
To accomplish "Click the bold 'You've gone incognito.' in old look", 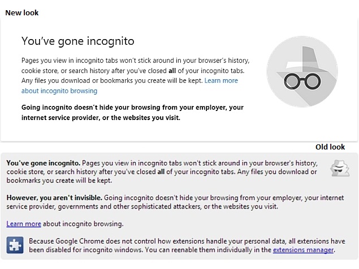I will [x=44, y=163].
